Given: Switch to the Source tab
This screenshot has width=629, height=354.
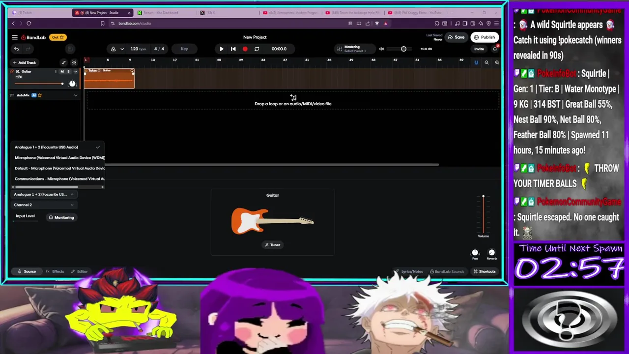Looking at the screenshot, I should pyautogui.click(x=27, y=271).
